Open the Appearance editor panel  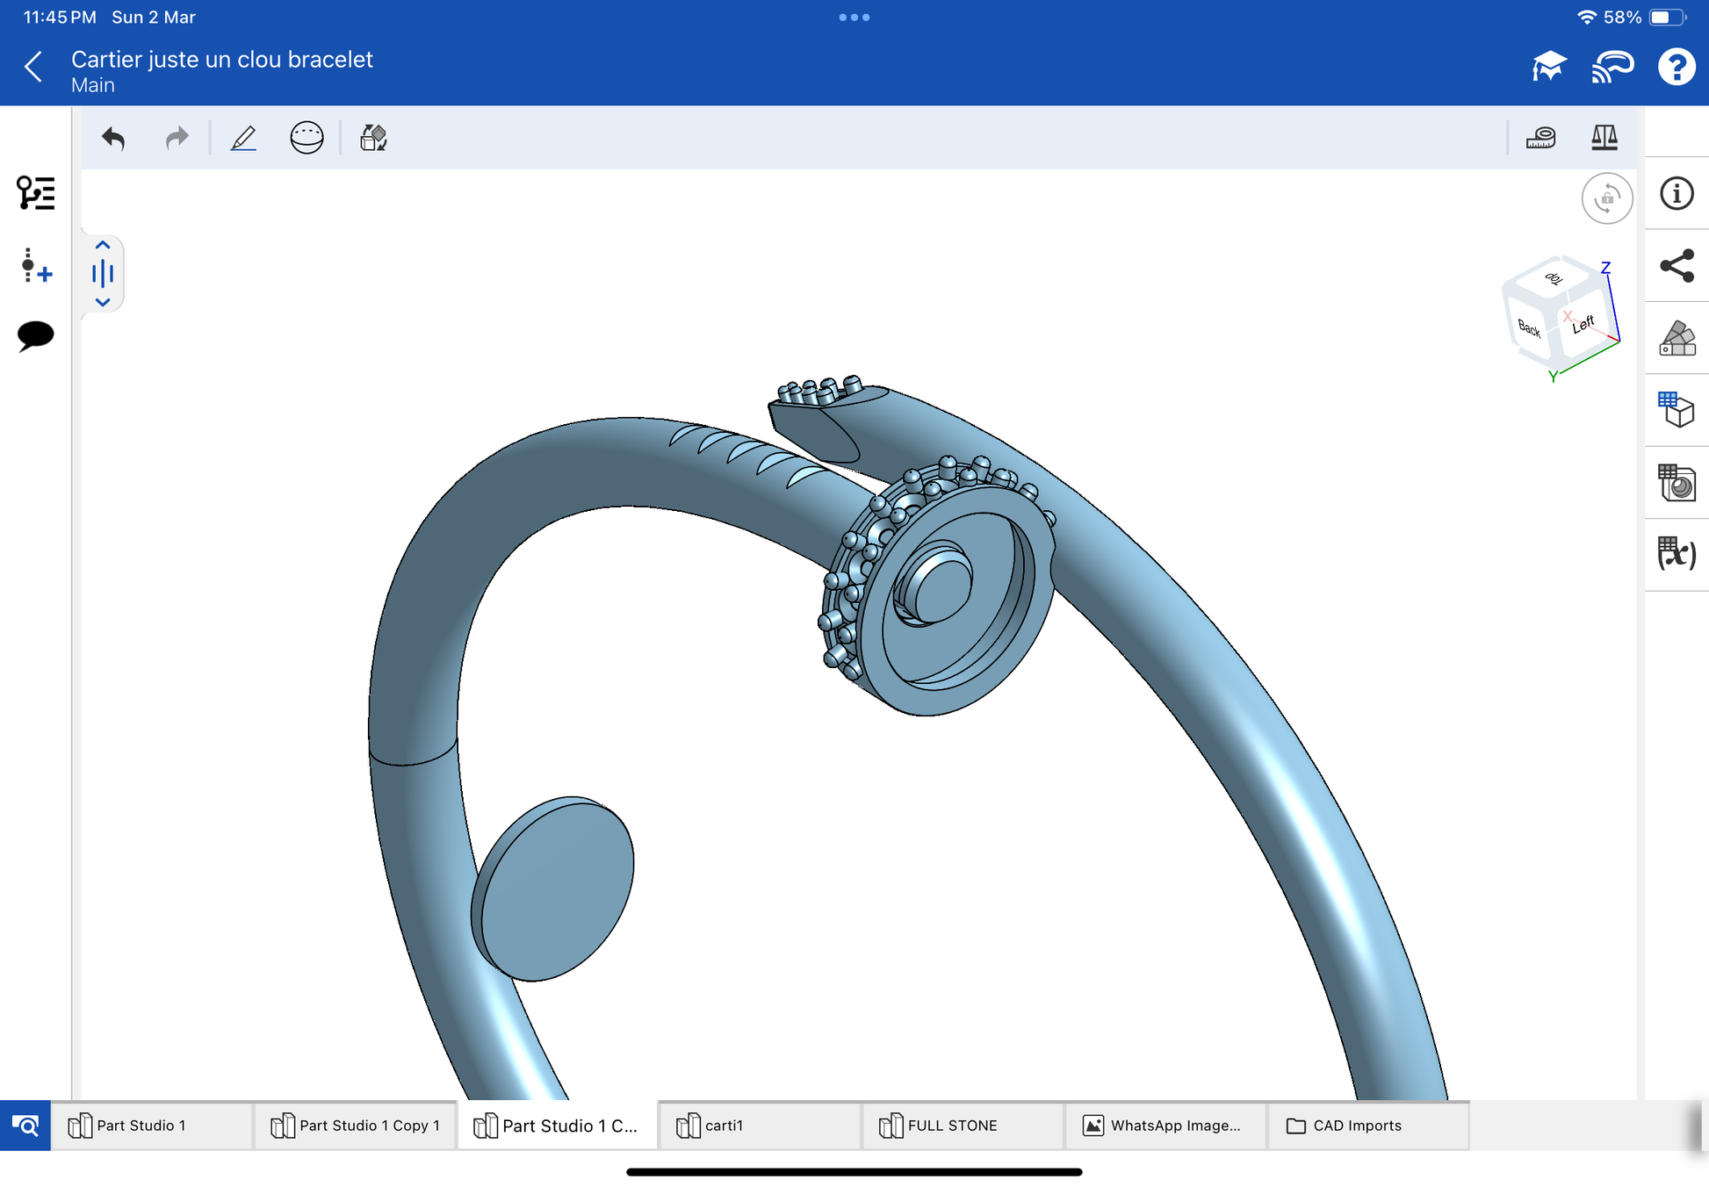coord(1677,338)
